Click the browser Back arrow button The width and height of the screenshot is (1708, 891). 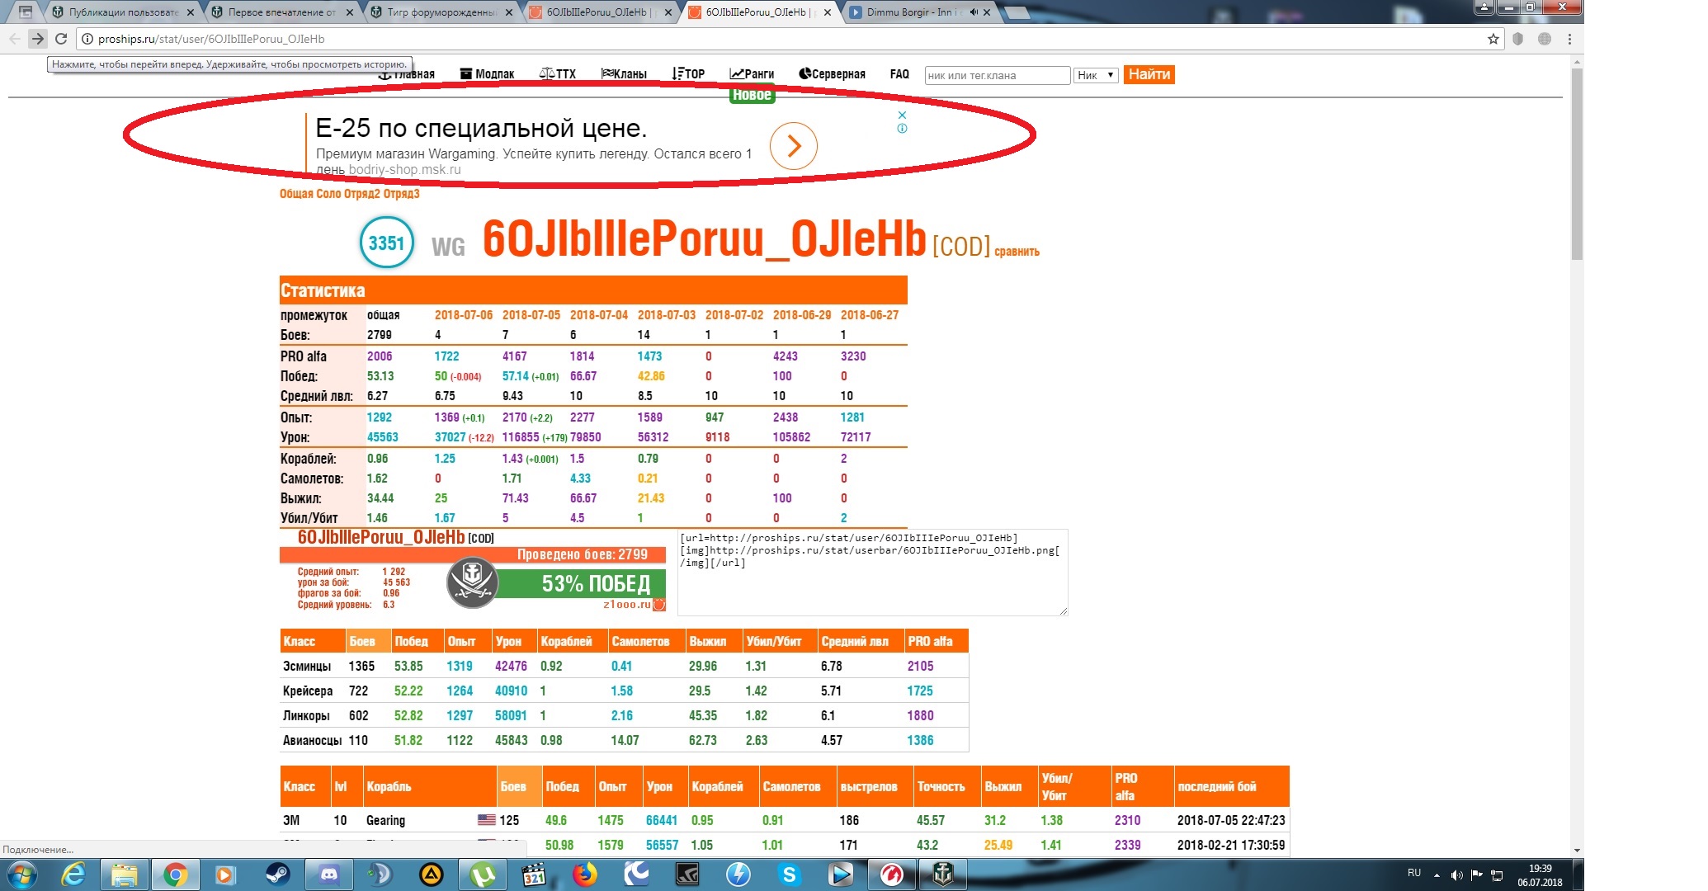pos(14,39)
